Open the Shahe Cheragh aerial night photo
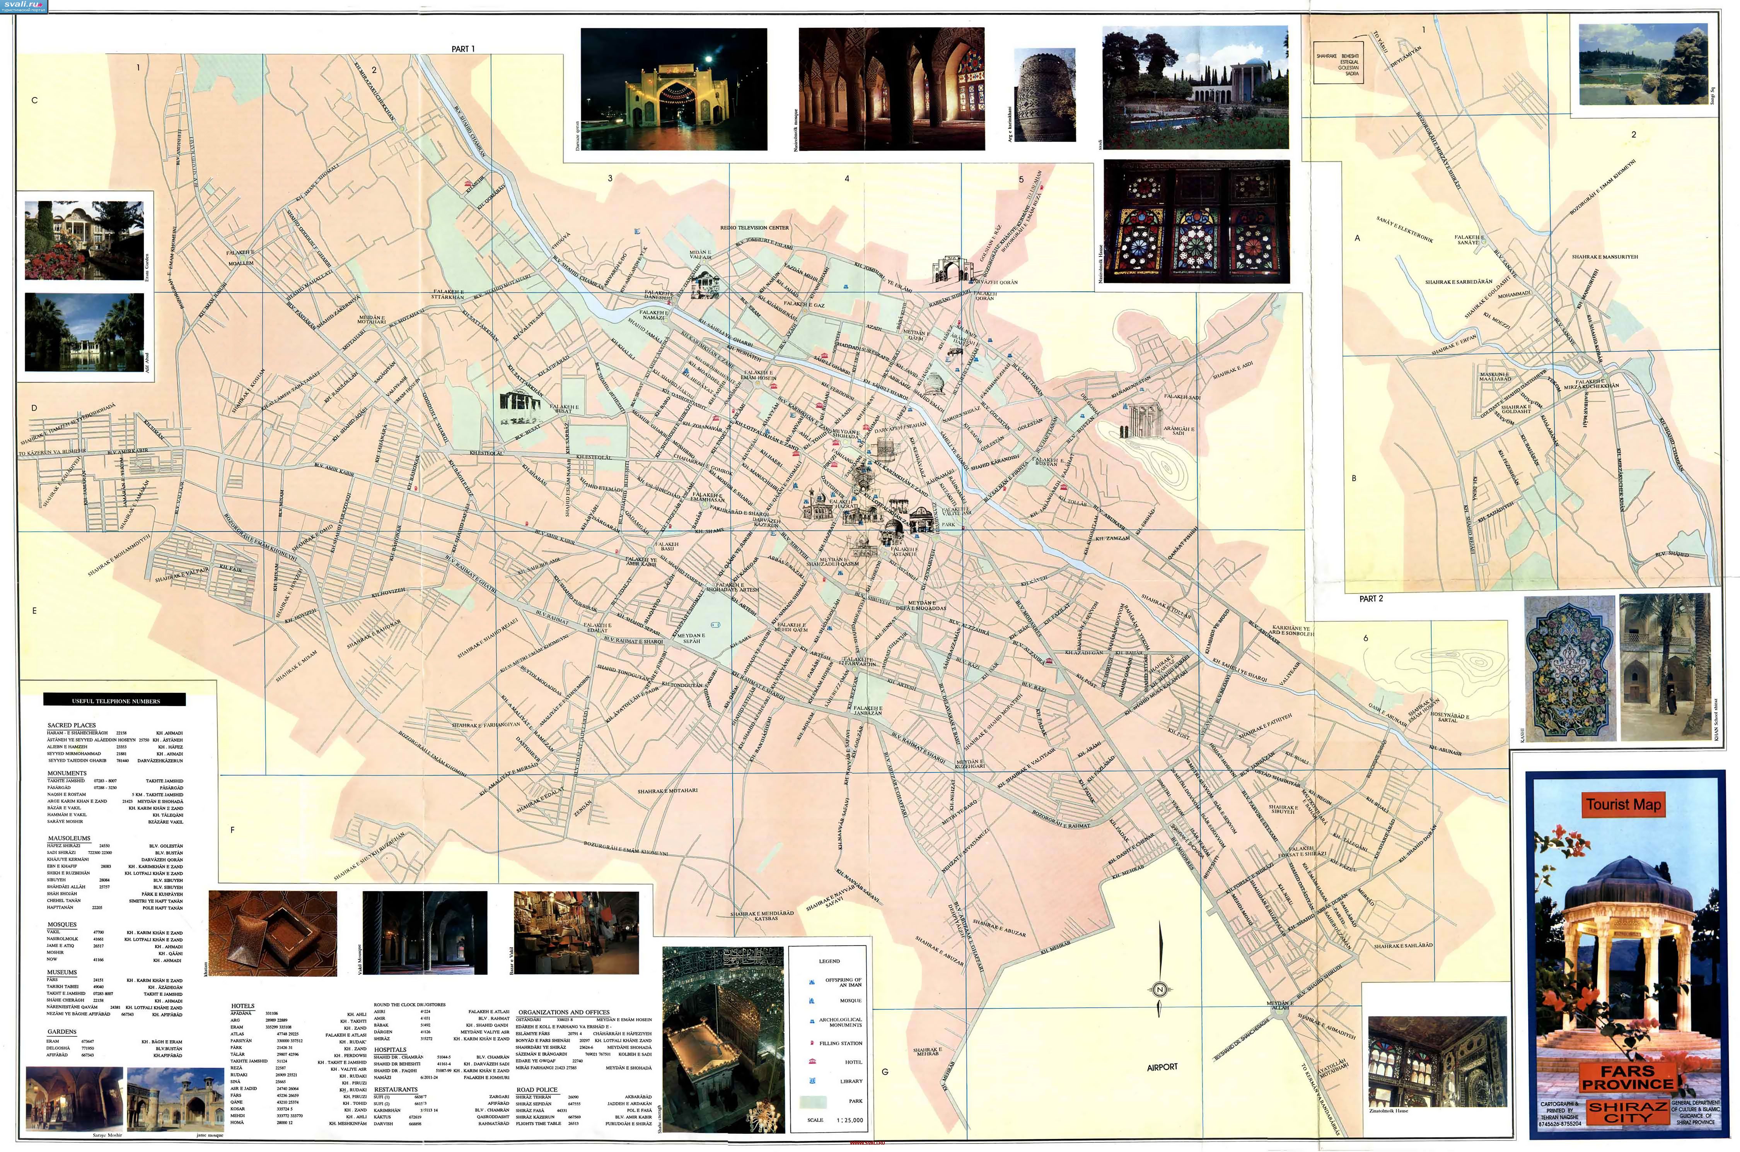Screen dimensions: 1740x1152 point(722,1039)
